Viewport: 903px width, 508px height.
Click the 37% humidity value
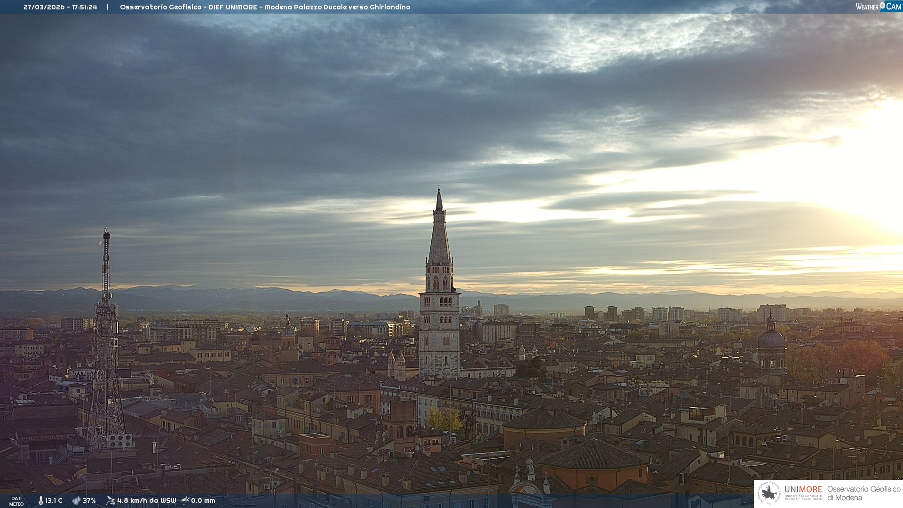89,501
